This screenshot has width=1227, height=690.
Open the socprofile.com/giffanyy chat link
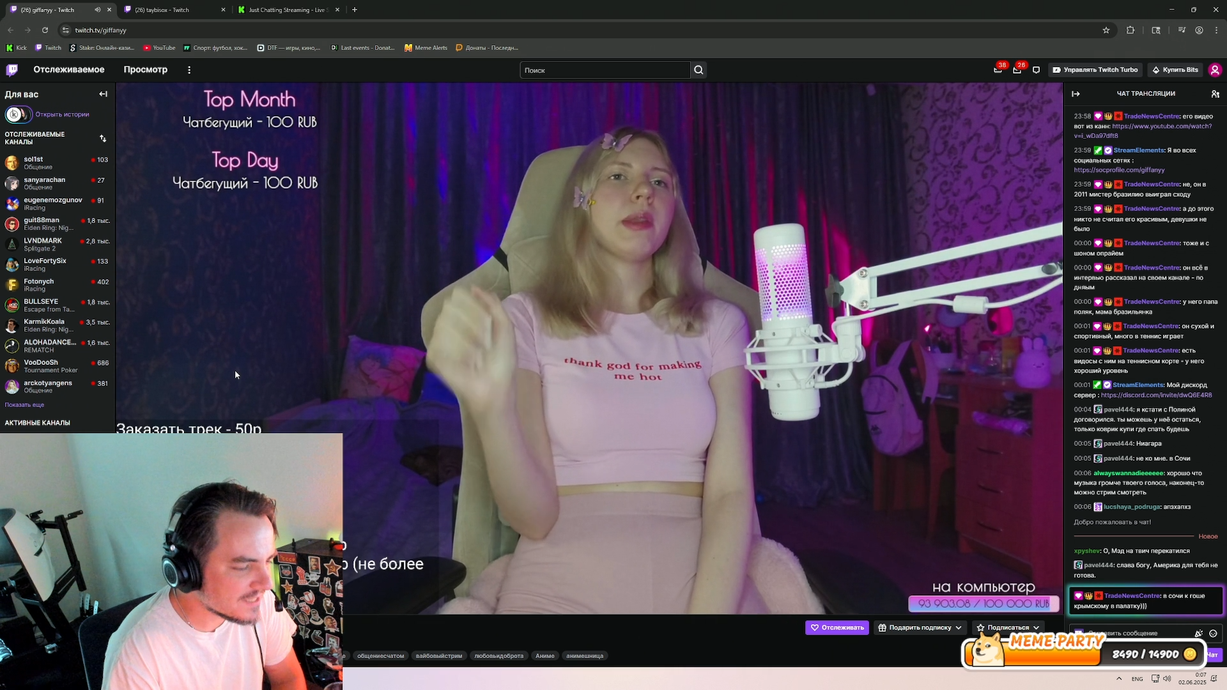pyautogui.click(x=1119, y=170)
